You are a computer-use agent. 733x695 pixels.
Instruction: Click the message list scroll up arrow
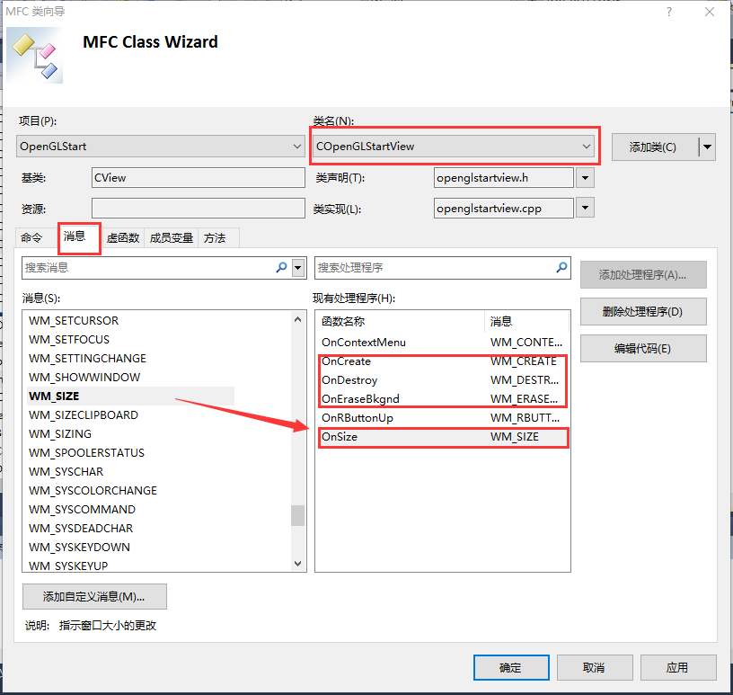click(298, 319)
